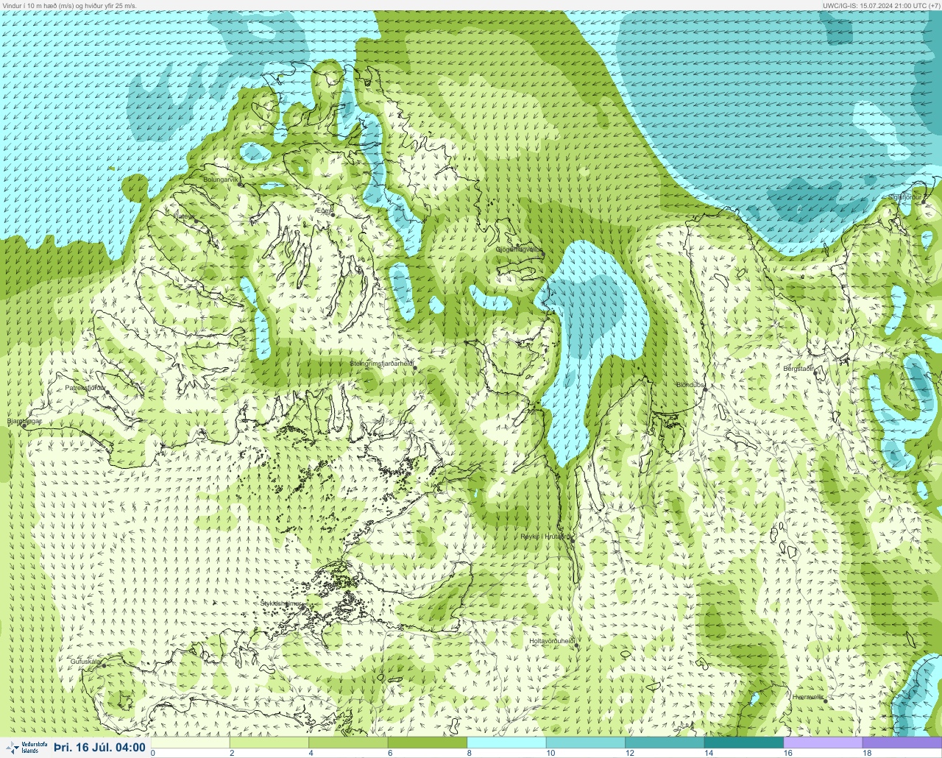Click the Siglufjörður station label
Image resolution: width=942 pixels, height=758 pixels.
coord(904,197)
